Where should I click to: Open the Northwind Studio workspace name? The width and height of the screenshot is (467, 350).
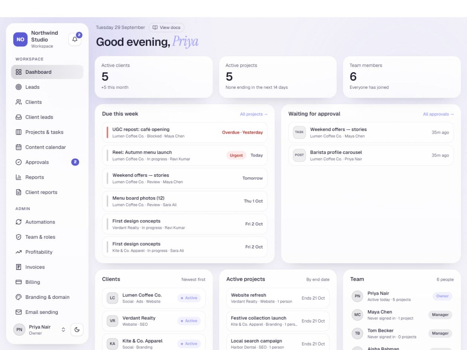[x=44, y=36]
